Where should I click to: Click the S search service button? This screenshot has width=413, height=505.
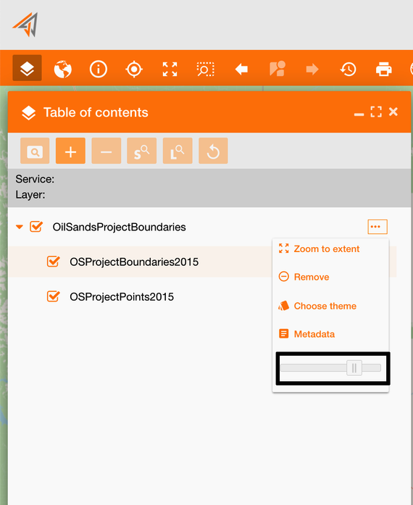tap(142, 151)
